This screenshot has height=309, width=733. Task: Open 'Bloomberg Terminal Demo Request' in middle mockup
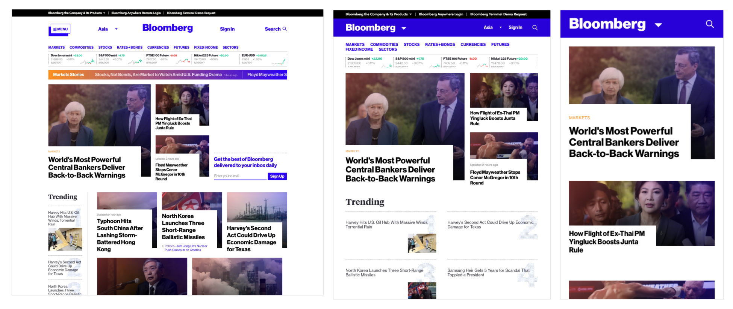pyautogui.click(x=498, y=14)
